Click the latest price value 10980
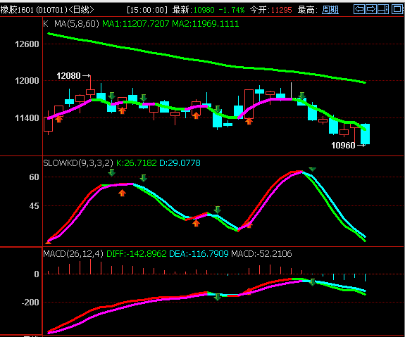Screen dimensions: 405x337 pos(204,10)
